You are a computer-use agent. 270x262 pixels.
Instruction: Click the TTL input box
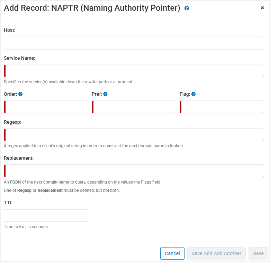click(x=46, y=215)
